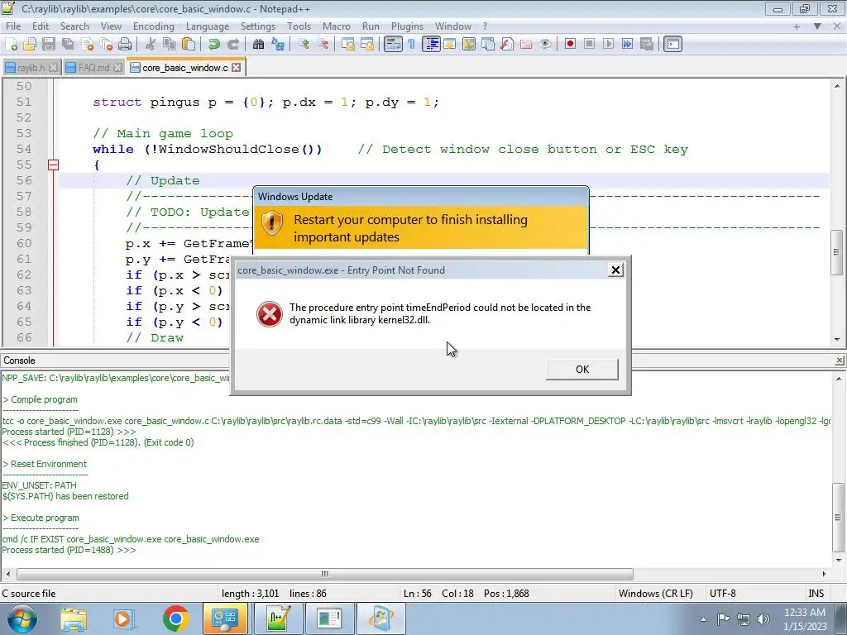Viewport: 847px width, 635px height.
Task: Toggle the NppExec console toolbar button
Action: 672,45
